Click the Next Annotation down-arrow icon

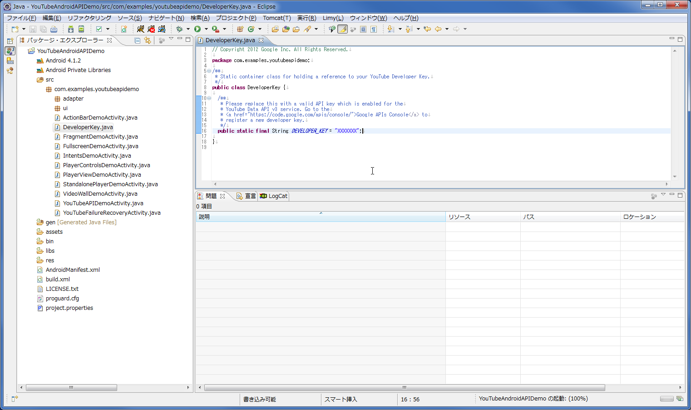[390, 29]
